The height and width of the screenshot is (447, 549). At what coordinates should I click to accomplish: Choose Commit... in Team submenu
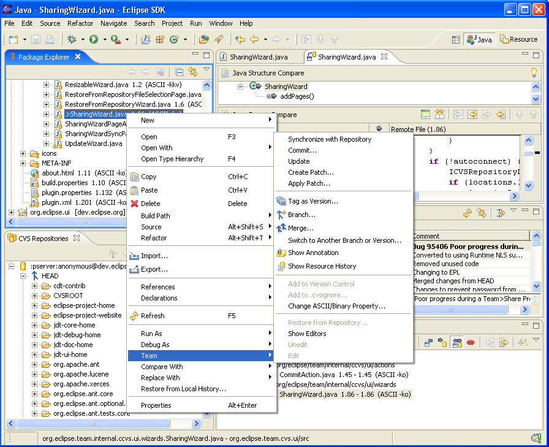pyautogui.click(x=302, y=150)
